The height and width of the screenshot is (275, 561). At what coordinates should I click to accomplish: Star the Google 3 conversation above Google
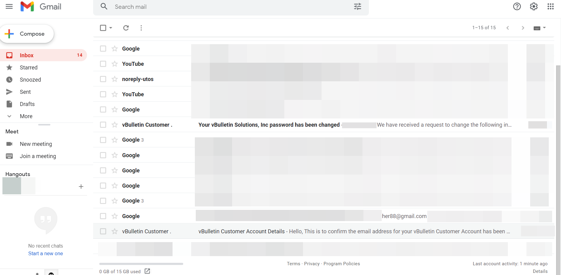click(115, 140)
